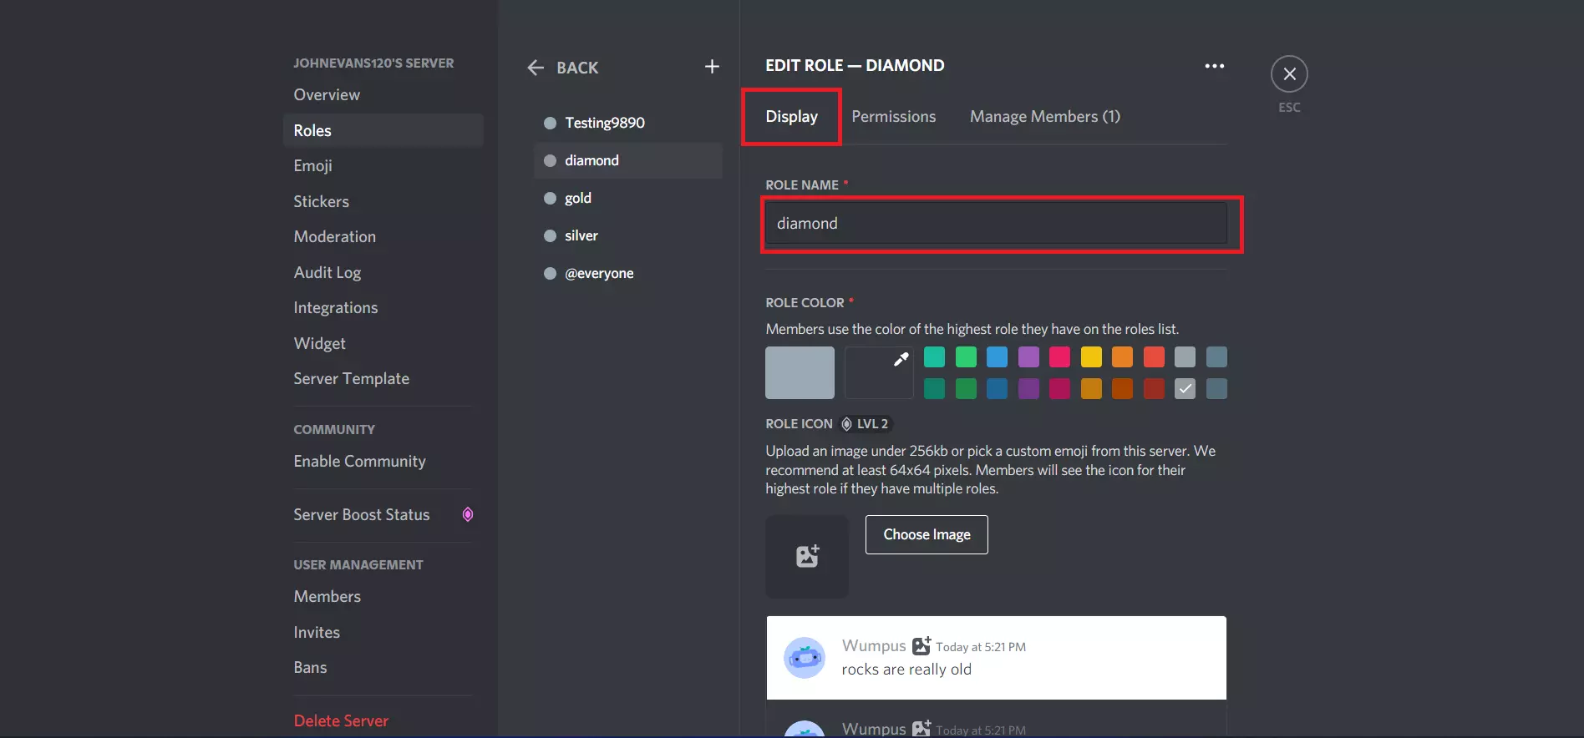Viewport: 1584px width, 738px height.
Task: Select the silver role
Action: pyautogui.click(x=628, y=235)
